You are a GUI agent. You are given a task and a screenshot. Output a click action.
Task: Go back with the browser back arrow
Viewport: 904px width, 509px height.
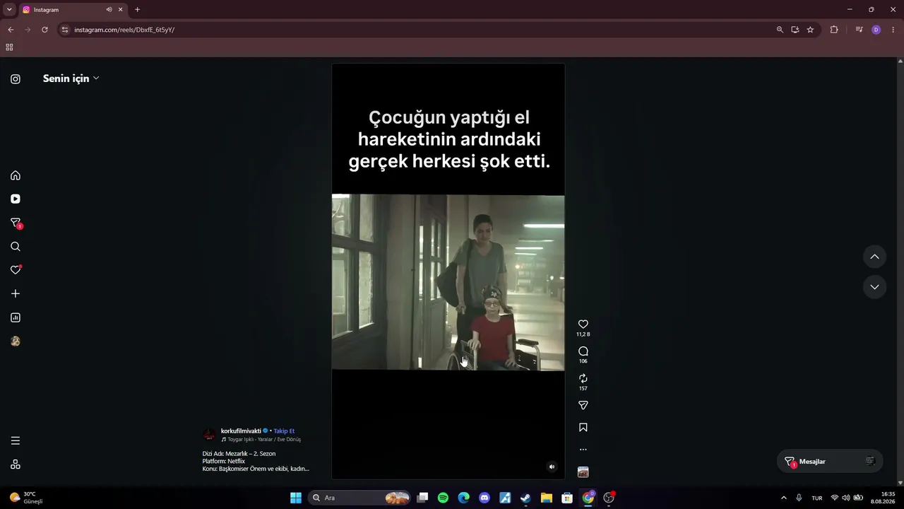tap(11, 30)
